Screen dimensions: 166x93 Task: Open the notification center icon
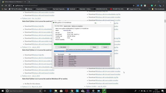coord(163,91)
